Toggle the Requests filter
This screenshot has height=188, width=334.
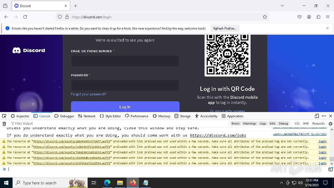tap(318, 124)
